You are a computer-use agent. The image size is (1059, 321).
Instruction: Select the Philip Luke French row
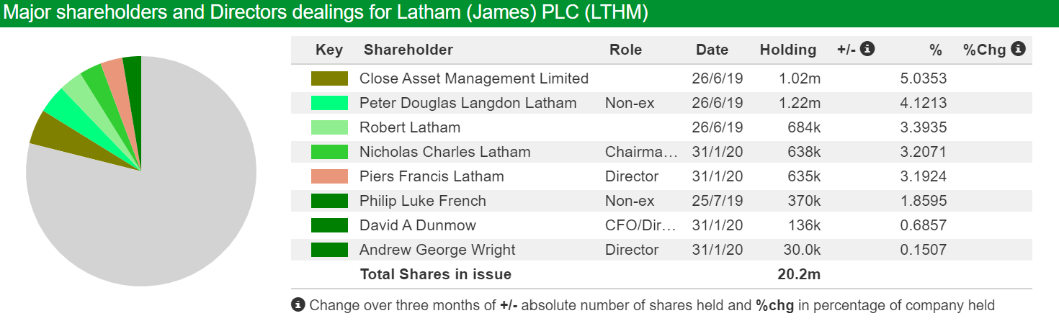pyautogui.click(x=661, y=201)
